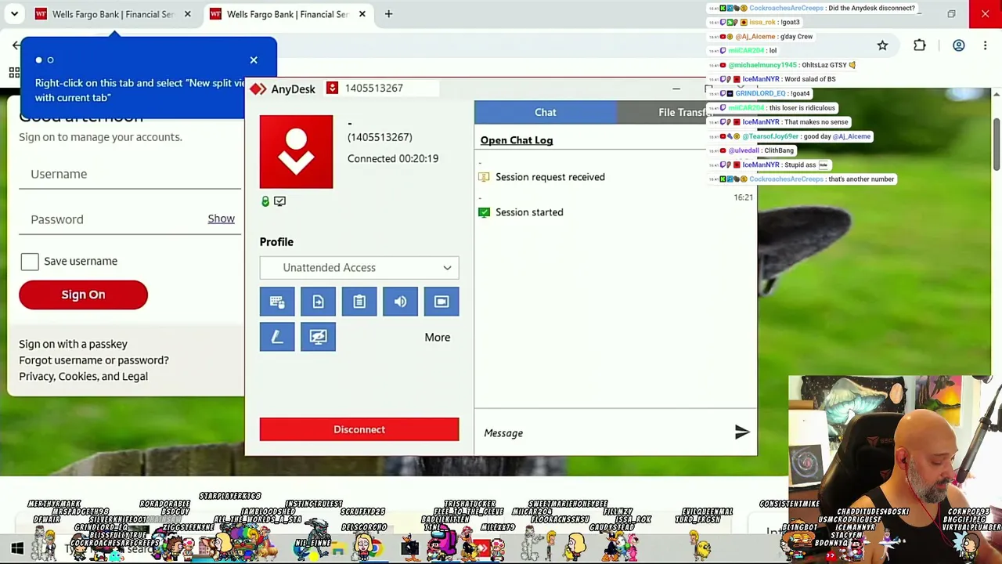Open the Windows Start menu
1002x564 pixels.
(x=17, y=549)
